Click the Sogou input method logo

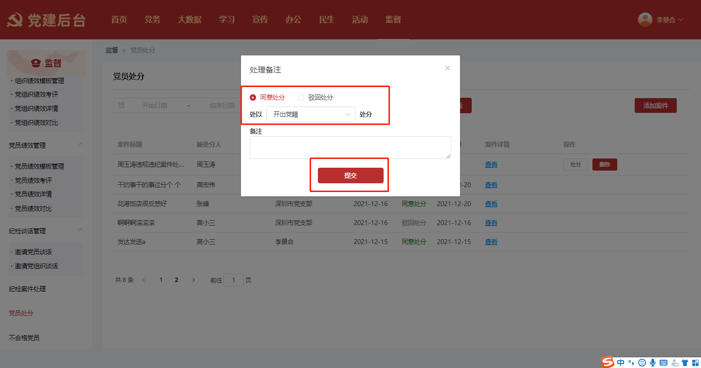[608, 362]
